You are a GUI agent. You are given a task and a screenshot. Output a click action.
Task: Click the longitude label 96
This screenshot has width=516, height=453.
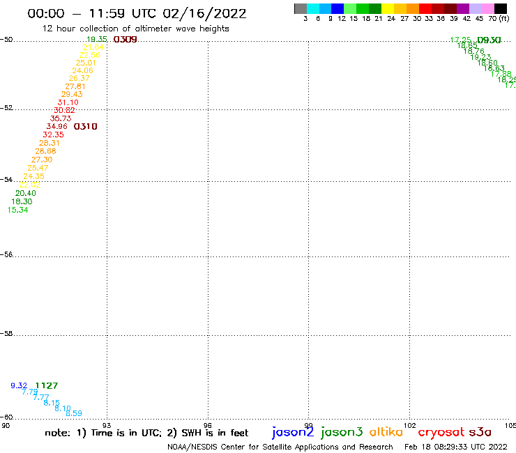pyautogui.click(x=208, y=426)
